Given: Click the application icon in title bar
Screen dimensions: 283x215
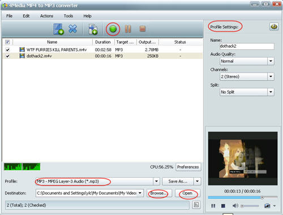Looking at the screenshot, I should tap(5, 6).
